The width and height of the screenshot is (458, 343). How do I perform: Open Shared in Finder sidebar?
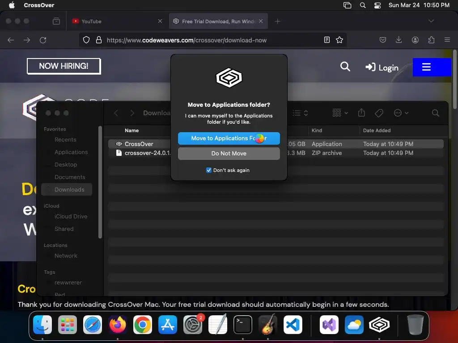point(64,229)
